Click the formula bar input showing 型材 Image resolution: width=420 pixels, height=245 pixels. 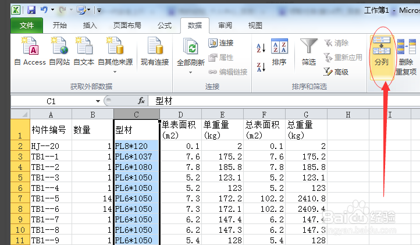284,101
